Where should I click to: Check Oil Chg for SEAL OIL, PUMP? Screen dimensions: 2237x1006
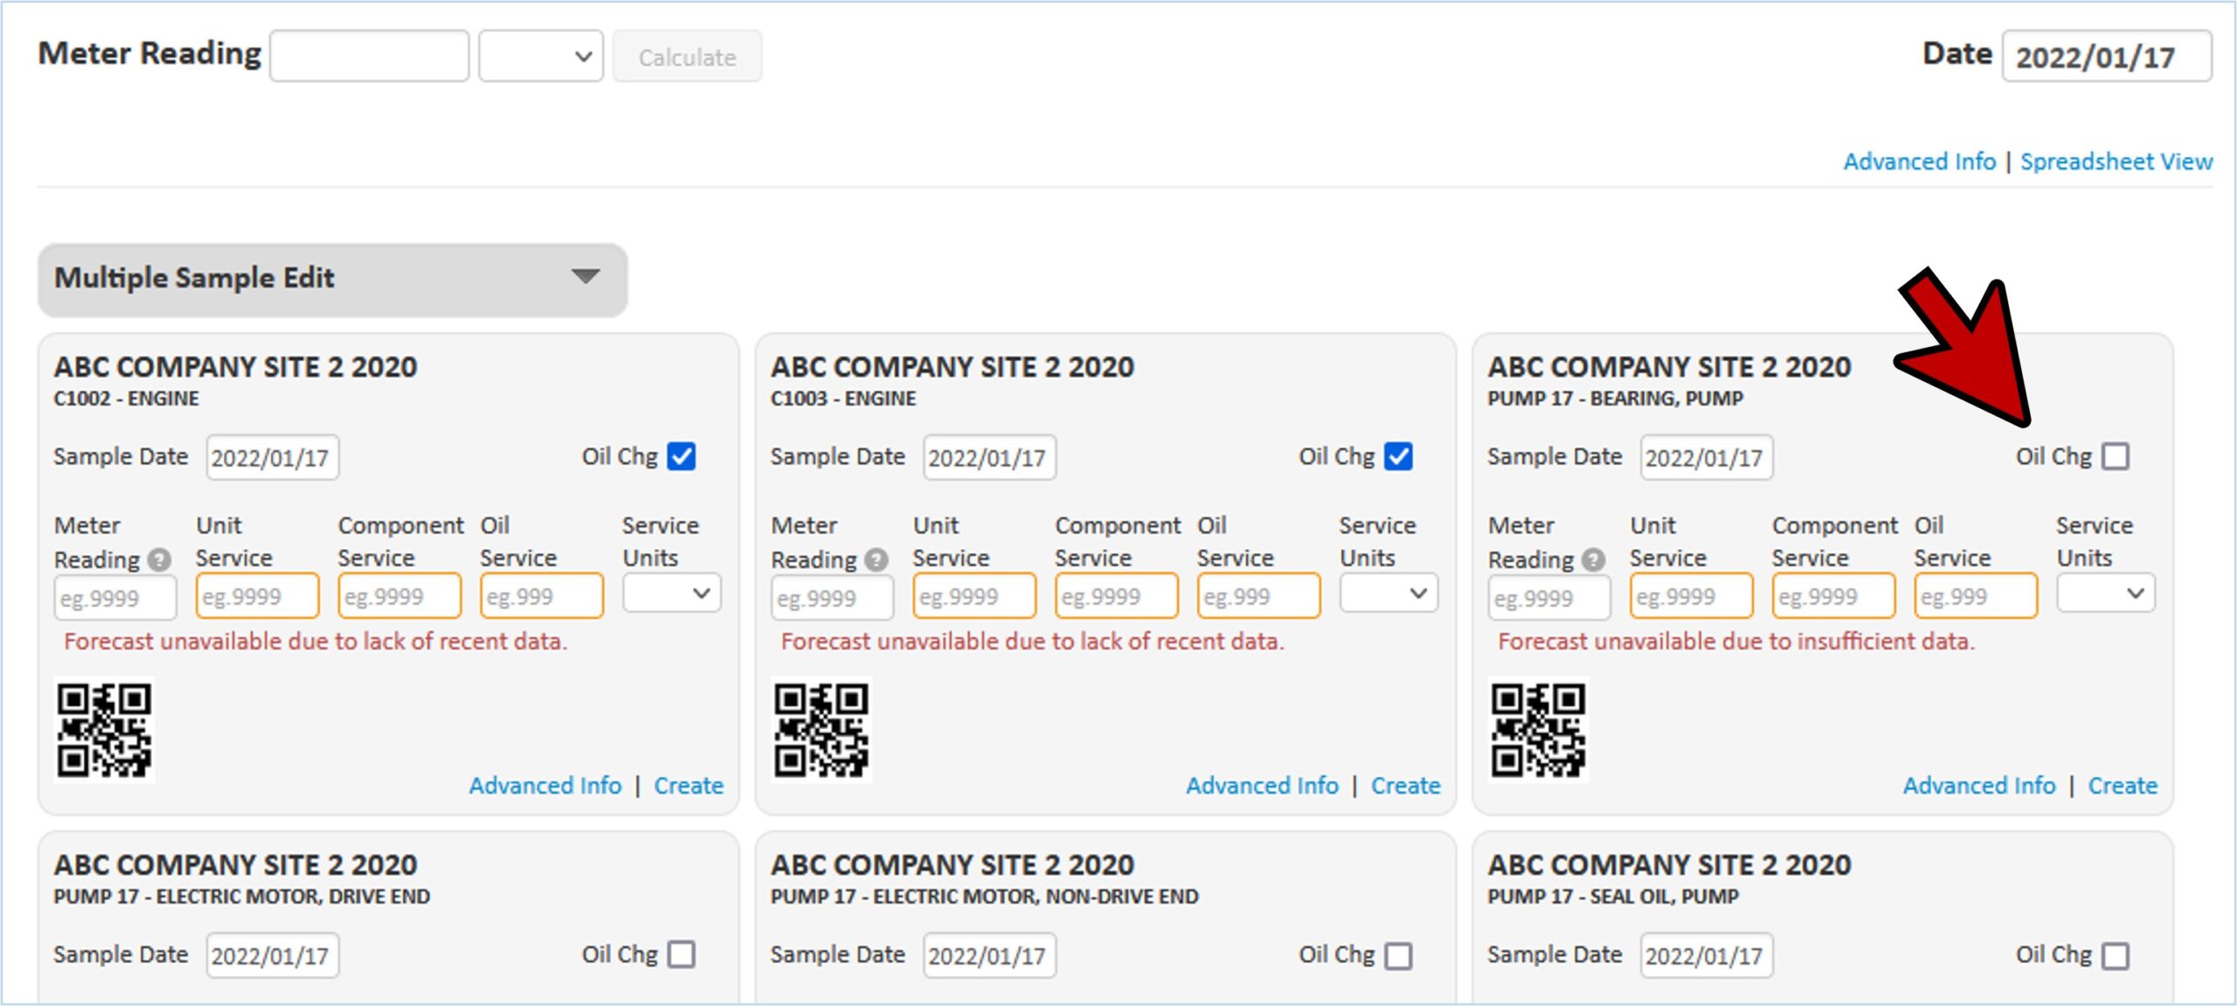click(x=2116, y=954)
